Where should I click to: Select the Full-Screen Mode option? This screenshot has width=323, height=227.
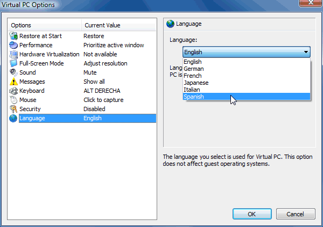click(82, 63)
